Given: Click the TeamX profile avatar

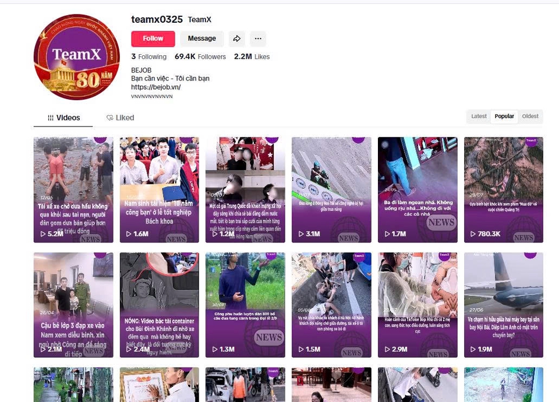Looking at the screenshot, I should [x=76, y=57].
